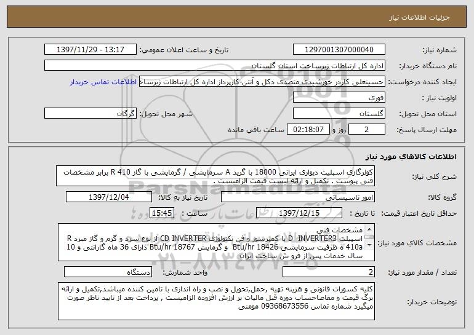Click the شماره نیاز label
This screenshot has width=474, height=335.
pos(440,50)
